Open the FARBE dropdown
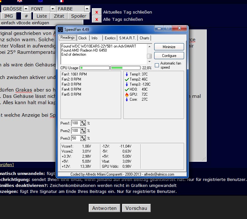The image size is (247, 219). coord(87,9)
